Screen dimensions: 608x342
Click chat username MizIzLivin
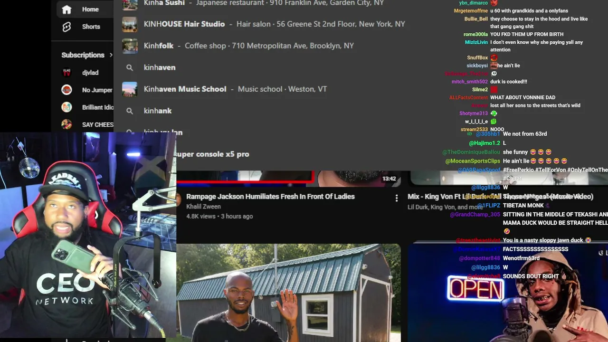coord(476,42)
